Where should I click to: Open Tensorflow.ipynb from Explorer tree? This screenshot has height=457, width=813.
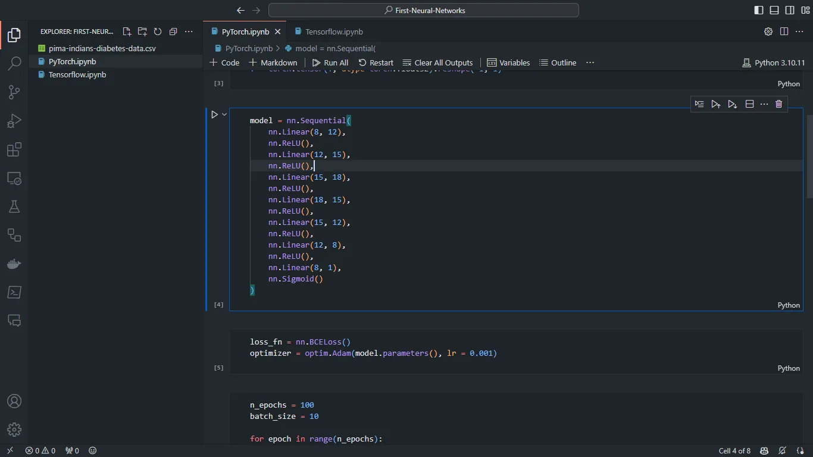[x=116, y=74]
